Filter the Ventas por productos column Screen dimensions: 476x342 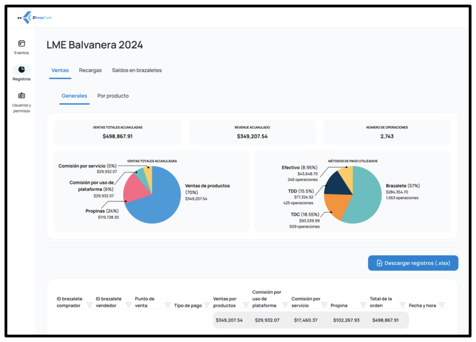click(x=246, y=305)
